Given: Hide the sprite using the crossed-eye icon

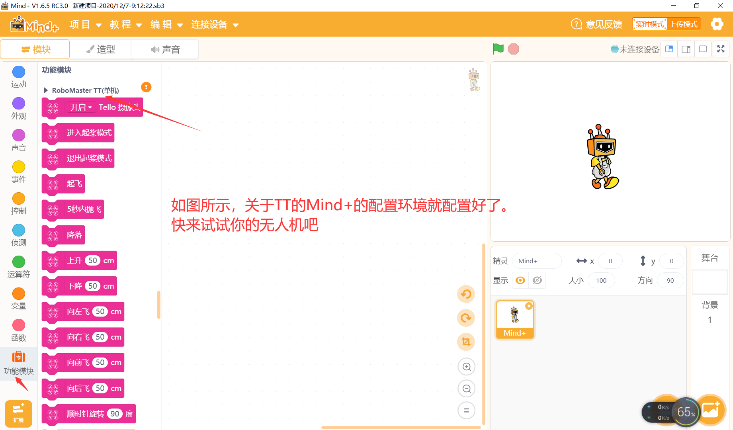Looking at the screenshot, I should [x=537, y=281].
